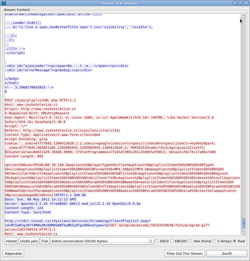Click the POST /ajax/playlistURL.php line
The height and width of the screenshot is (261, 250).
tap(40, 100)
